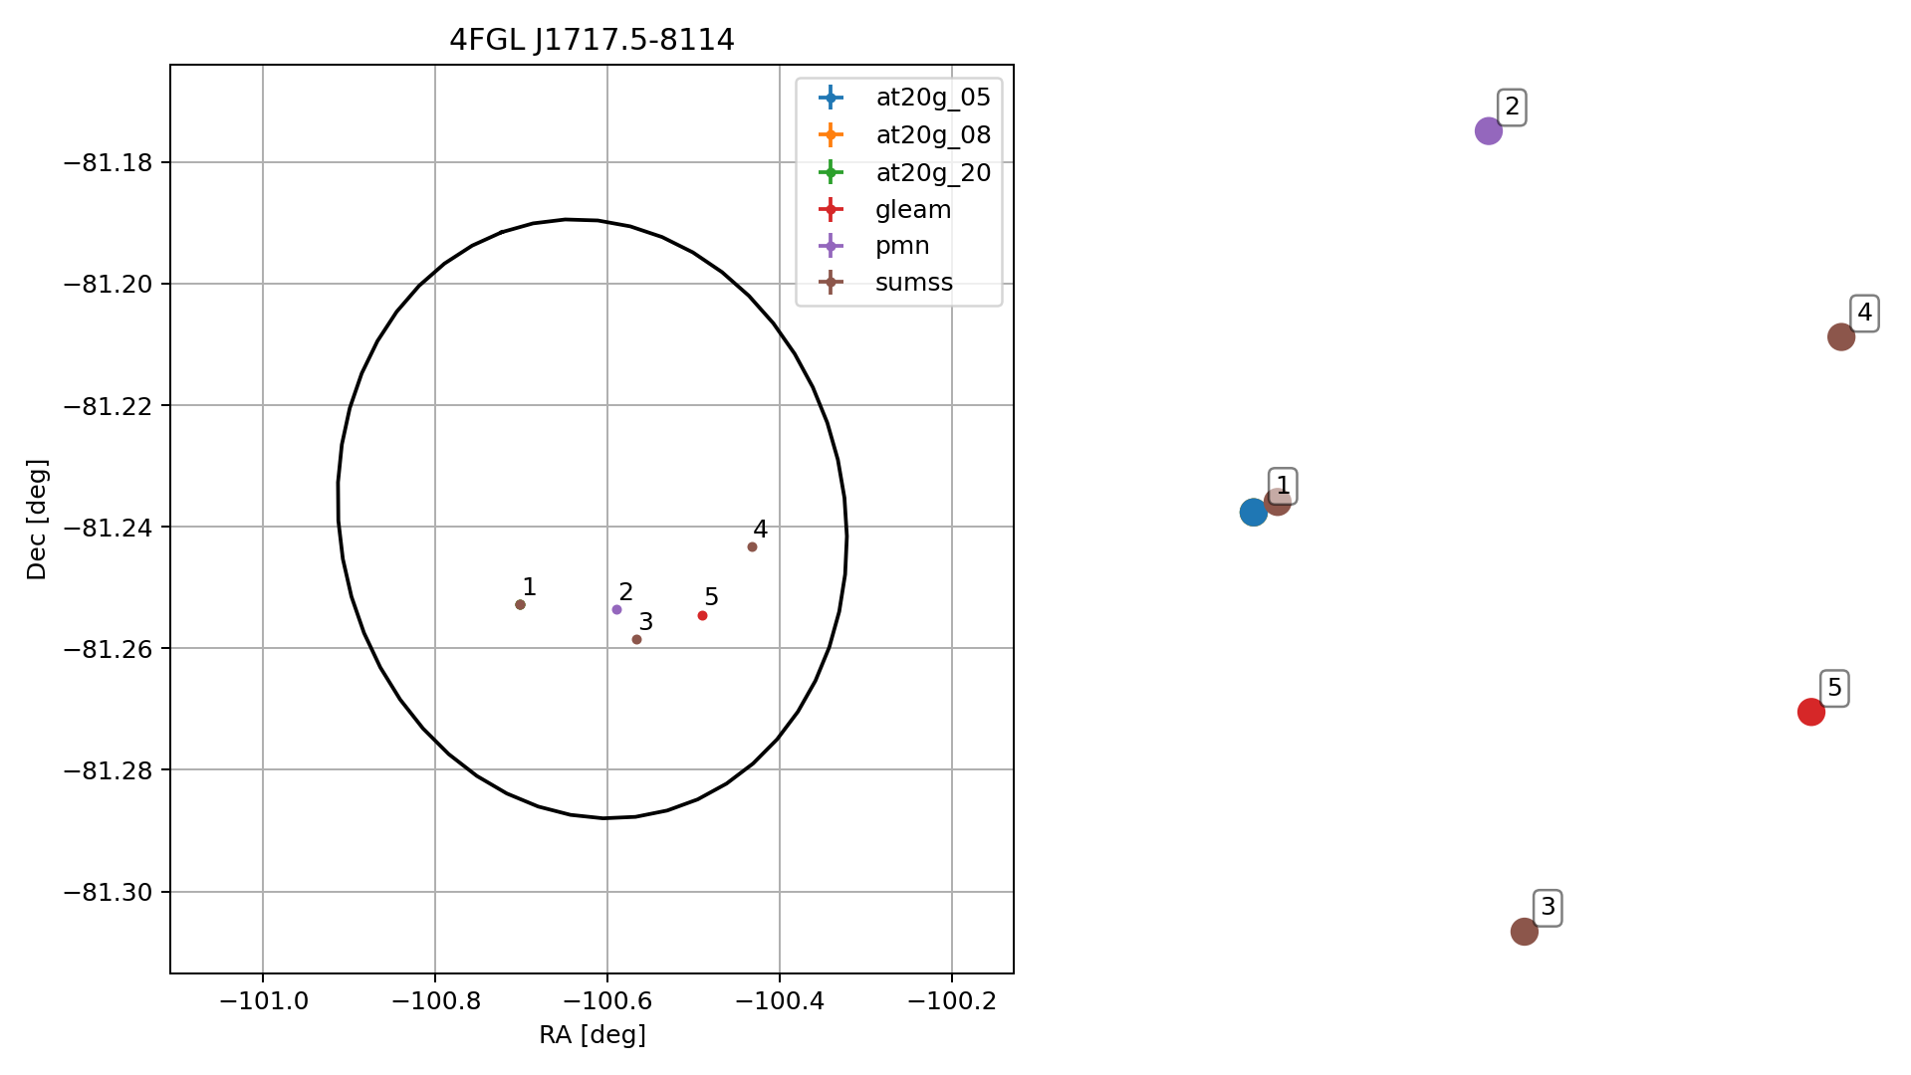
Task: Click the −81.24 Dec tick label
Action: 109,528
